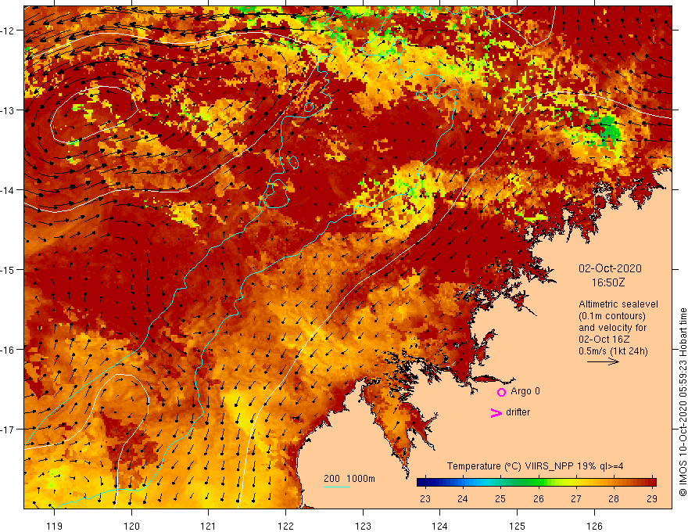Screen dimensions: 688x532
Task: Click the Argo 0 legend text
Action: pyautogui.click(x=525, y=391)
